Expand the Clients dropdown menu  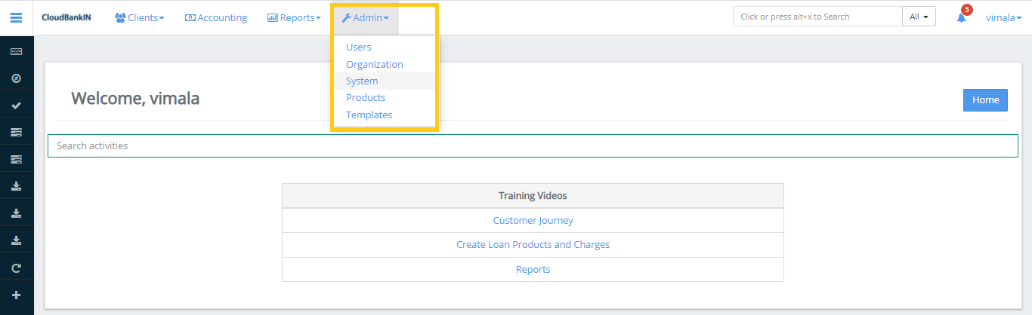tap(140, 17)
